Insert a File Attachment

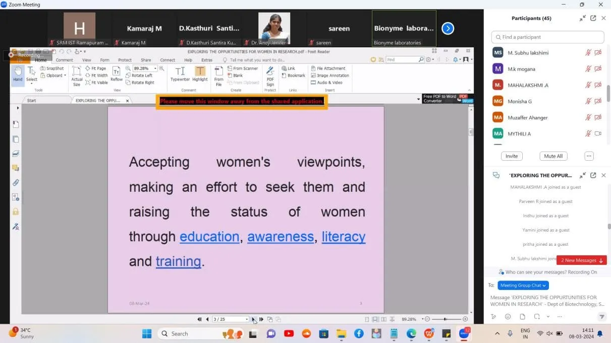pyautogui.click(x=328, y=68)
